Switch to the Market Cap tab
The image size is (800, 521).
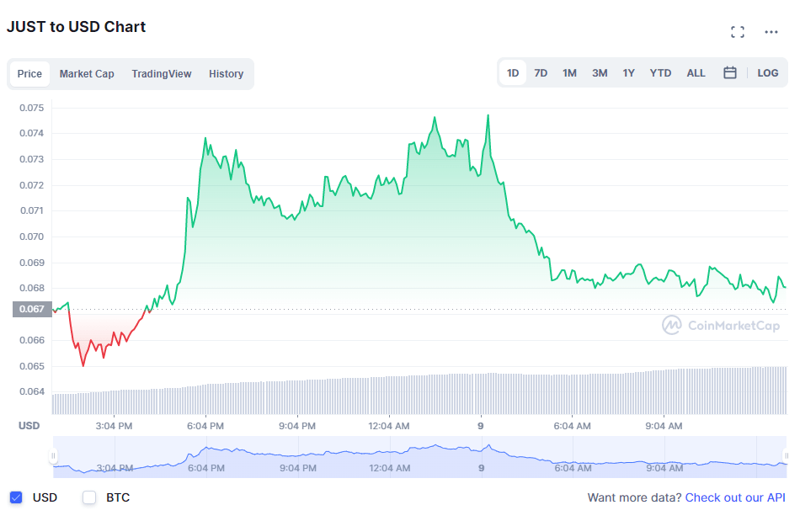coord(87,74)
